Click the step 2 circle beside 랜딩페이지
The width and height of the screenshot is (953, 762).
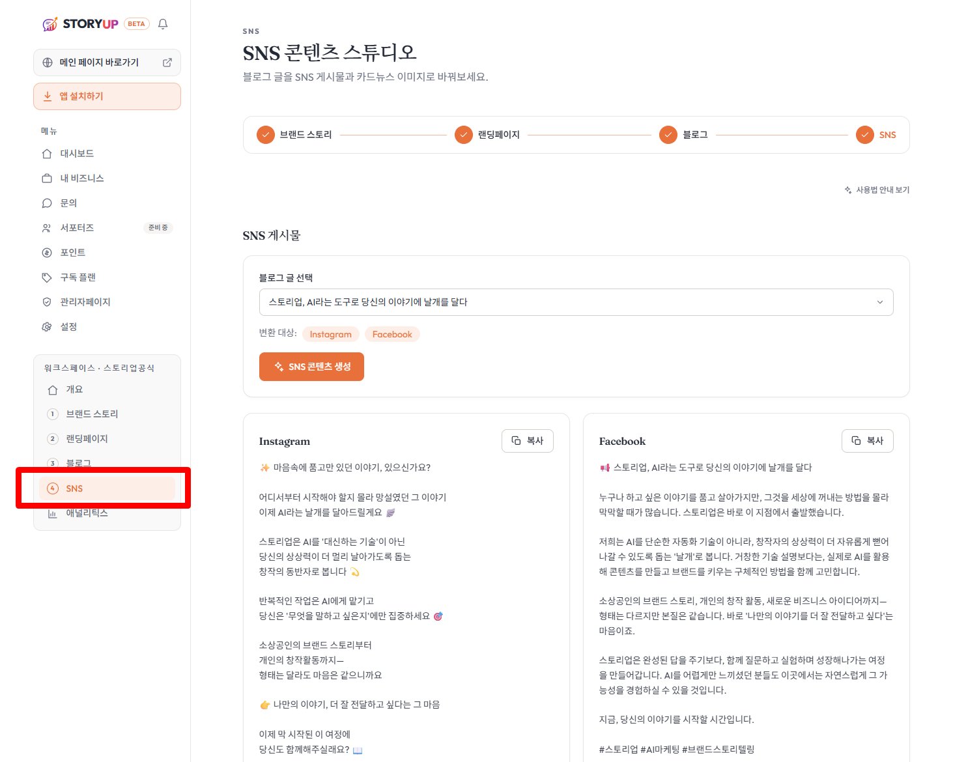[x=53, y=439]
